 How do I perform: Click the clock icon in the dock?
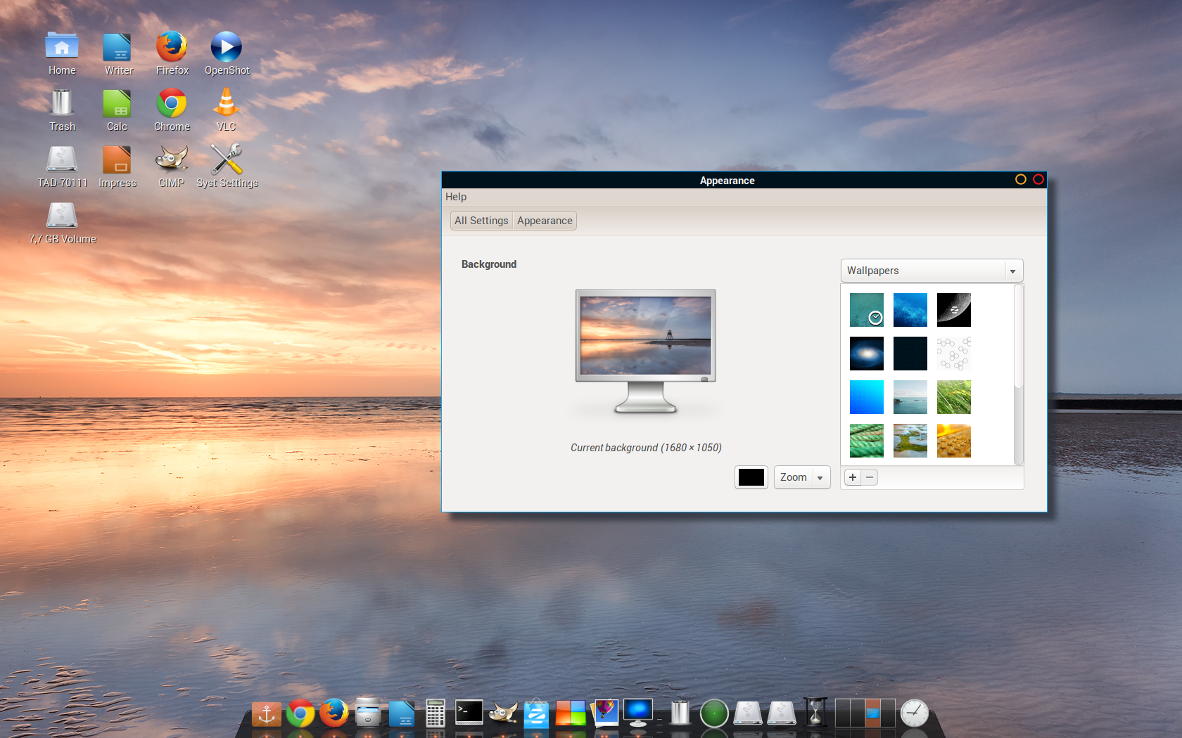914,713
